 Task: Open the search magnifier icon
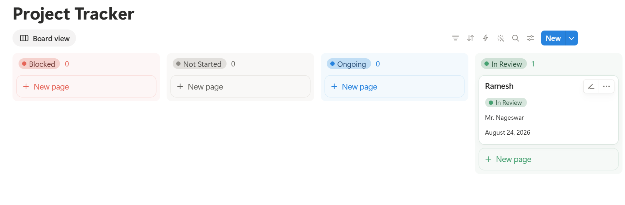click(x=515, y=38)
